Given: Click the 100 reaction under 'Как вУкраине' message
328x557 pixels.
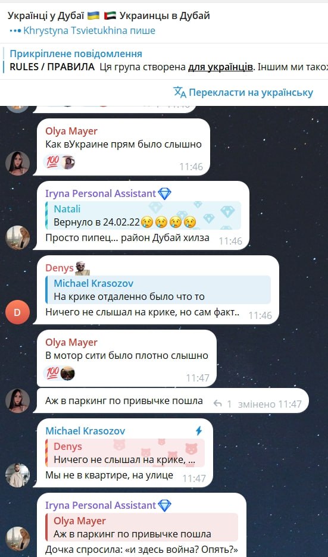Looking at the screenshot, I should (x=59, y=162).
